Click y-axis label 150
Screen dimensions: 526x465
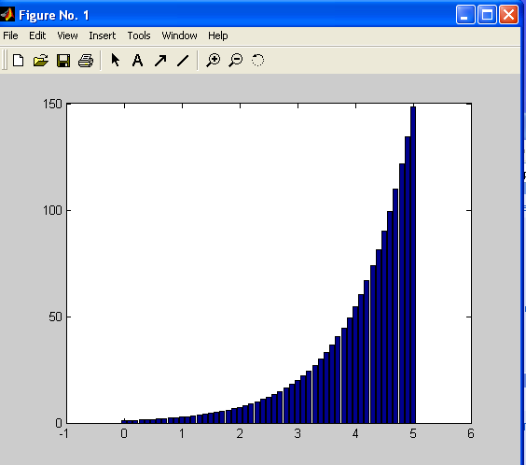(52, 104)
